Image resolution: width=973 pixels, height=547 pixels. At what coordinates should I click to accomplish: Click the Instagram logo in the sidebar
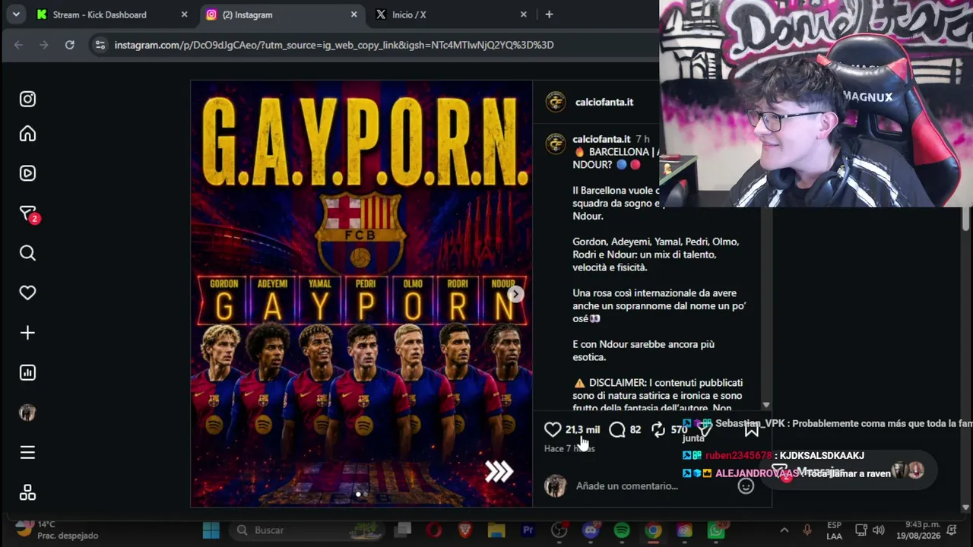[x=27, y=99]
